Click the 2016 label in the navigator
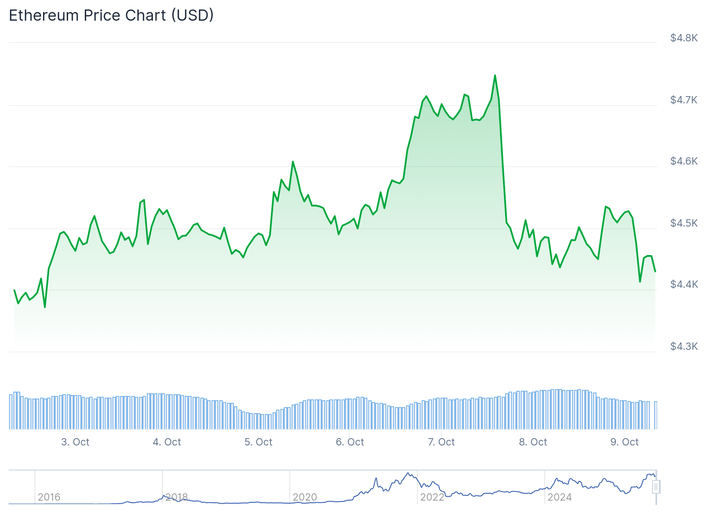 (x=49, y=497)
